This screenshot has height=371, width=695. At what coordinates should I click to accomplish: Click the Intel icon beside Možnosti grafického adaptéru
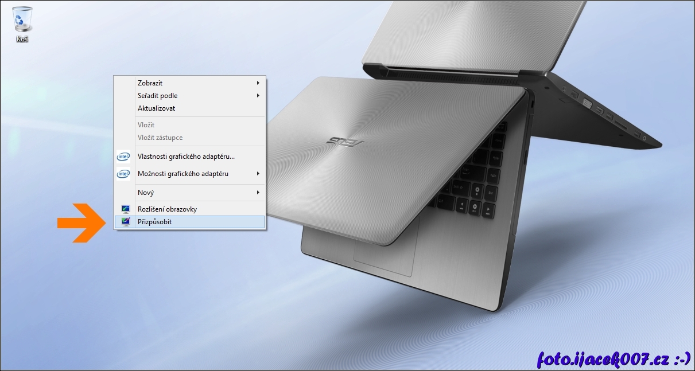123,174
